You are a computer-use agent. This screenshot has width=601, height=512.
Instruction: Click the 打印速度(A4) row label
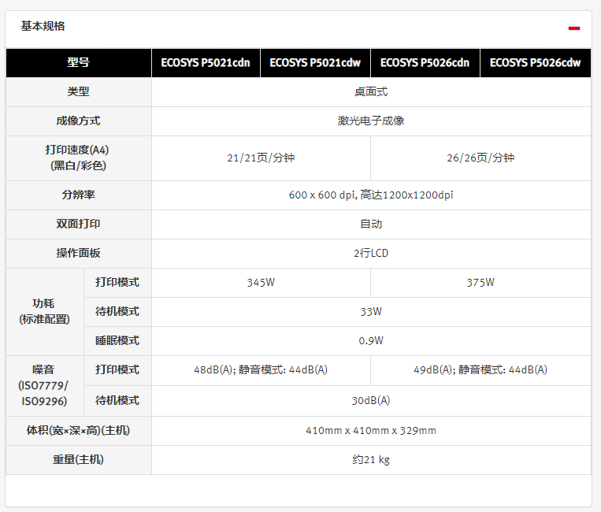(79, 158)
